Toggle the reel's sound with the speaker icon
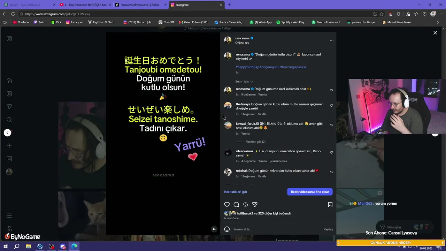446x251 pixels. pos(214,229)
